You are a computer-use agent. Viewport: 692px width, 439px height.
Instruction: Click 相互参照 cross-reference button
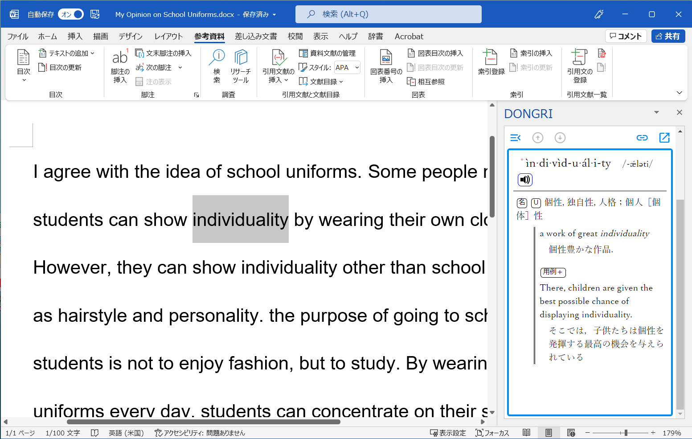(426, 82)
